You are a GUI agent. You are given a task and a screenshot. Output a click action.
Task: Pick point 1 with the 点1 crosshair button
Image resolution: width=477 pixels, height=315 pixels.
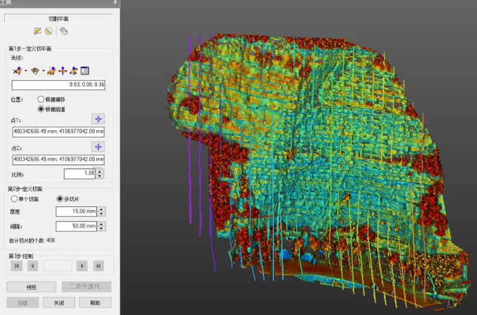coord(98,119)
